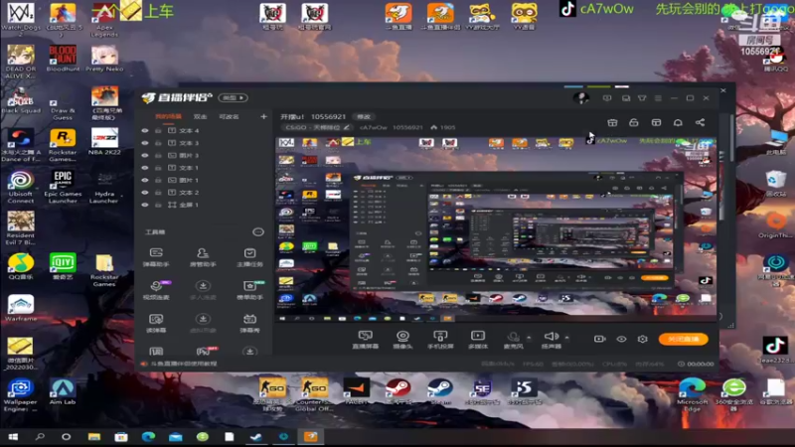Image resolution: width=795 pixels, height=447 pixels.
Task: Click the 修改 button beside room number
Action: coord(364,116)
